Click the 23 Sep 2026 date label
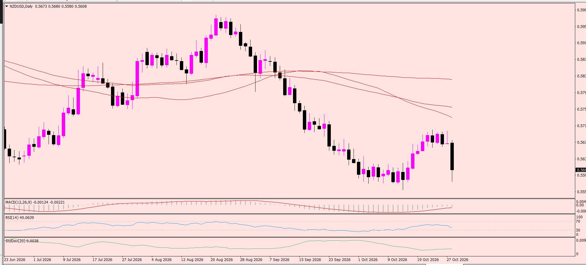Viewport: 586px width, 265px height. click(339, 259)
